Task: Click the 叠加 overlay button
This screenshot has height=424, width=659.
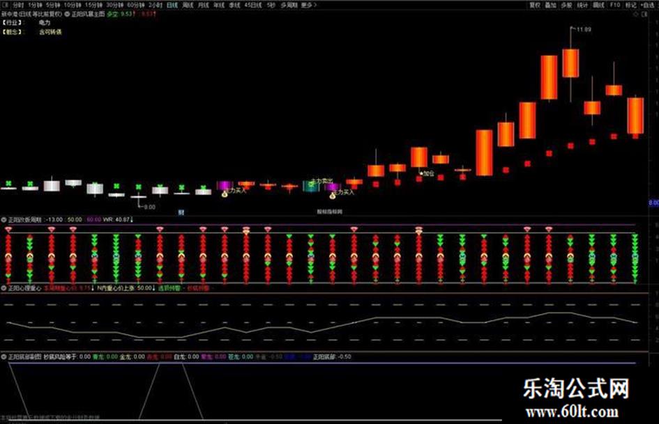Action: point(551,5)
